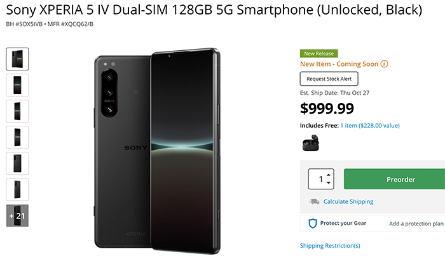The width and height of the screenshot is (445, 256).
Task: Select the first product thumbnail
Action: click(x=17, y=59)
